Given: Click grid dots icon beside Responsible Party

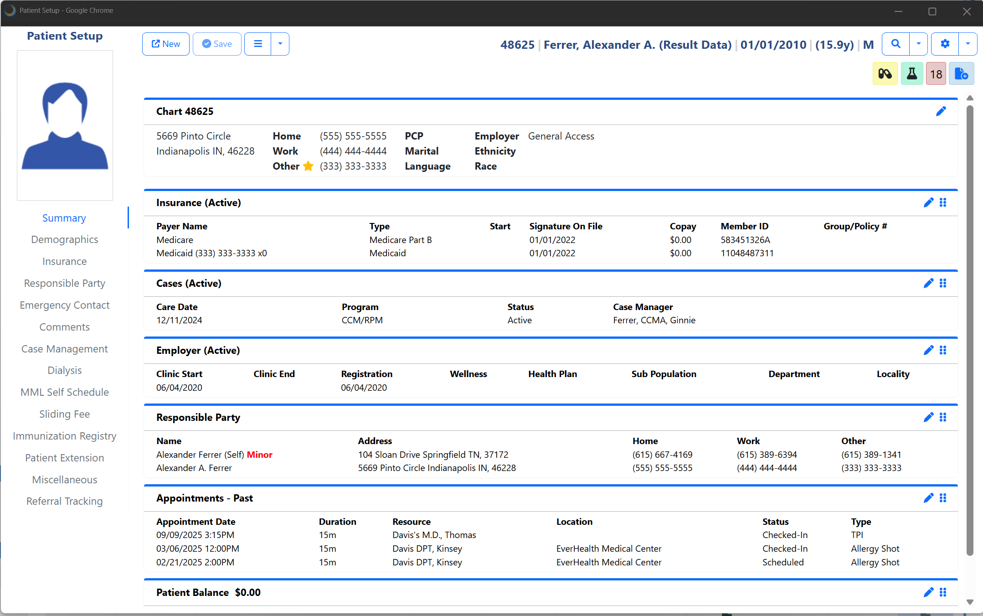Looking at the screenshot, I should pos(943,417).
